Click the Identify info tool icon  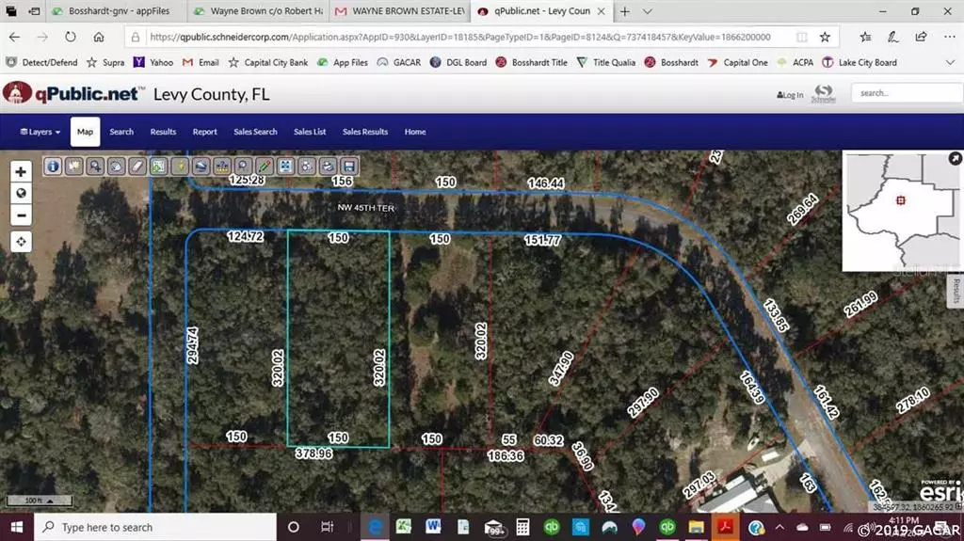pyautogui.click(x=53, y=166)
